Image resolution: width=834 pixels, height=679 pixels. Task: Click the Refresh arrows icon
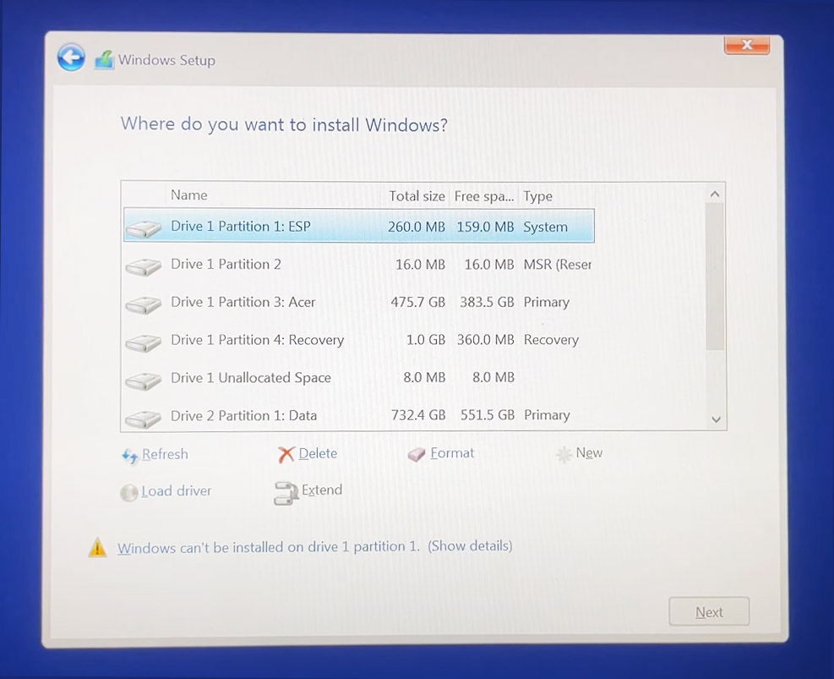[130, 456]
